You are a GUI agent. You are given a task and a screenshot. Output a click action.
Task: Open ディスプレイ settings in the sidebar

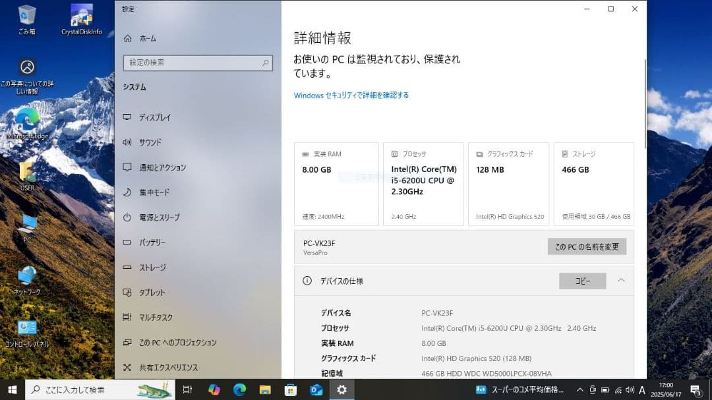154,117
